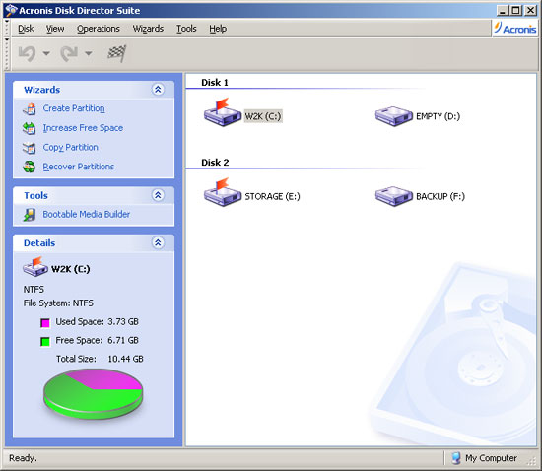Start the Increase Free Space wizard
The width and height of the screenshot is (542, 471).
(83, 128)
